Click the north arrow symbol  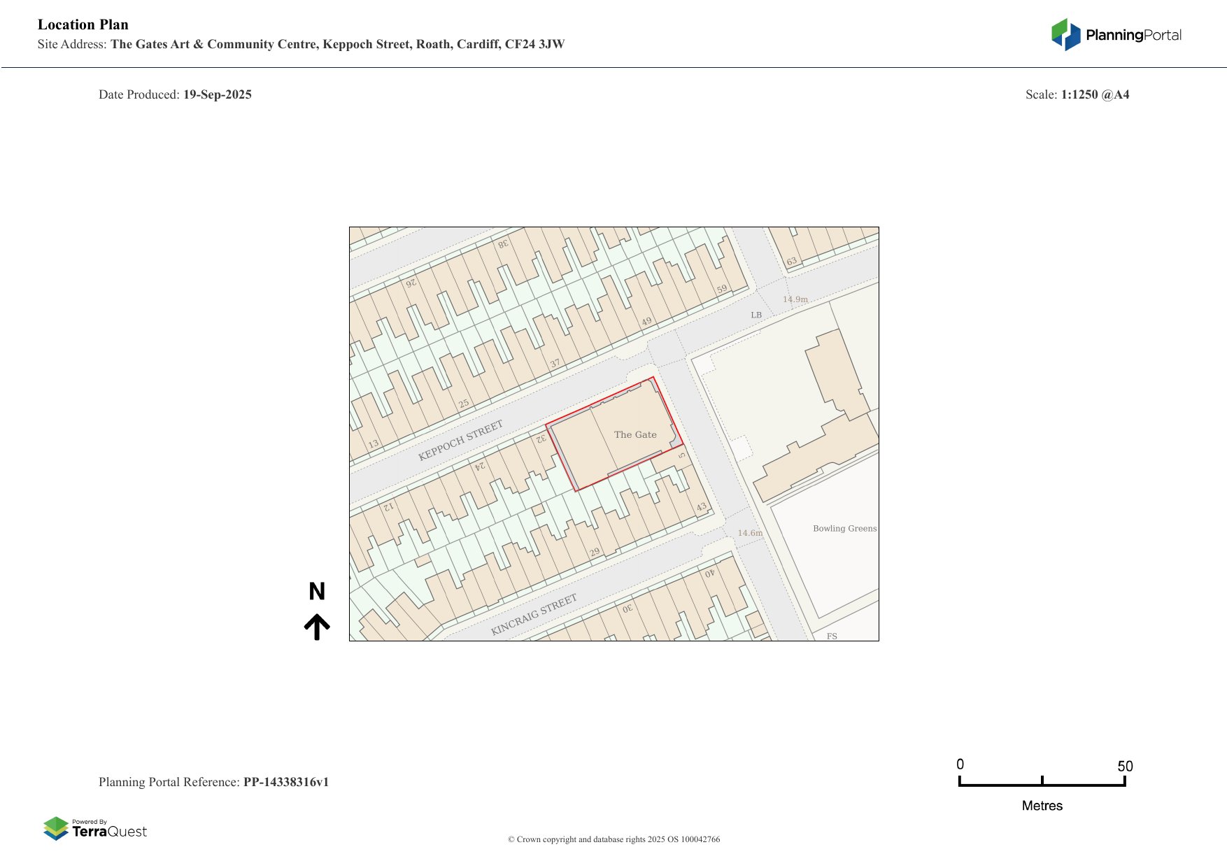(317, 627)
